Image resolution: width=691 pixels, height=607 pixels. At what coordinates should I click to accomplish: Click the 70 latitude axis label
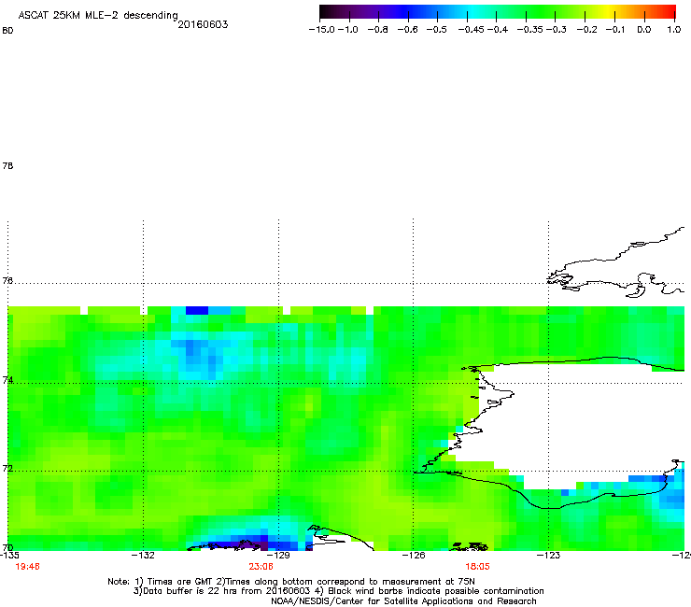(x=7, y=548)
